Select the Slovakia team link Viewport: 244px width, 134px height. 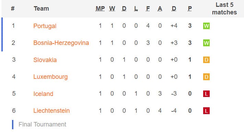(45, 60)
